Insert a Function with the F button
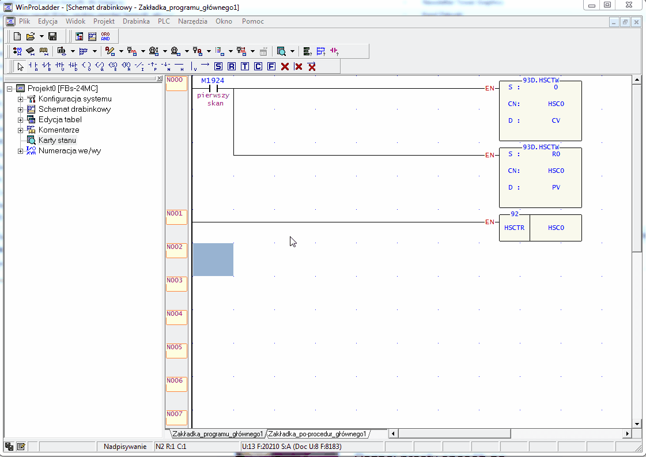Screen dimensions: 646x457 (271, 66)
